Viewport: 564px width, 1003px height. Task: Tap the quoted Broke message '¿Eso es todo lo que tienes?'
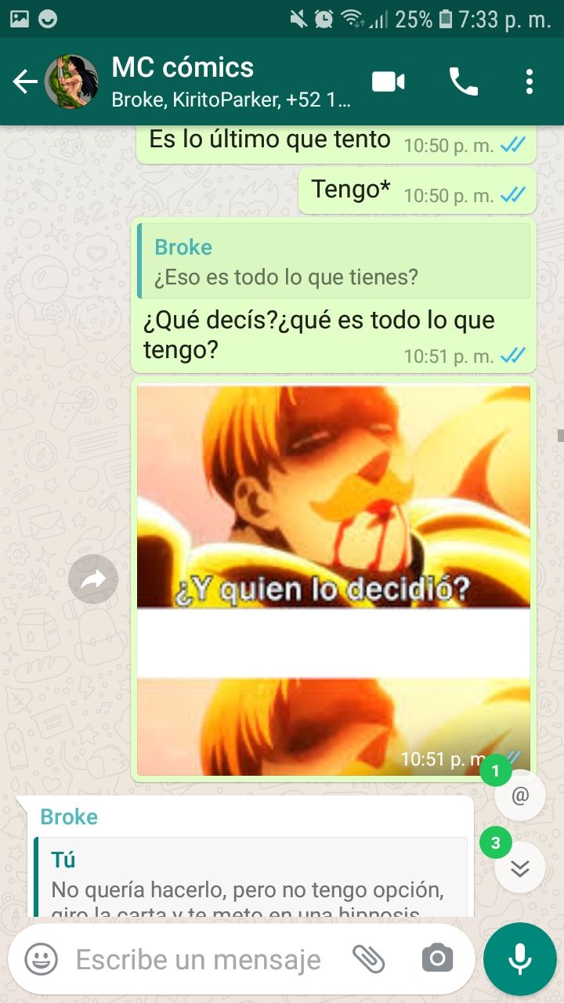pos(334,261)
